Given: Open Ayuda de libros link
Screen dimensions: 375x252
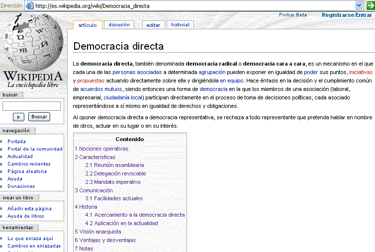Looking at the screenshot, I should click(x=25, y=216).
